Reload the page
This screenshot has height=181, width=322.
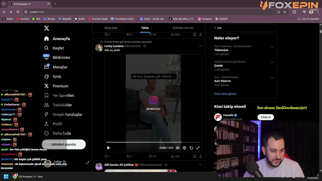tap(18, 12)
